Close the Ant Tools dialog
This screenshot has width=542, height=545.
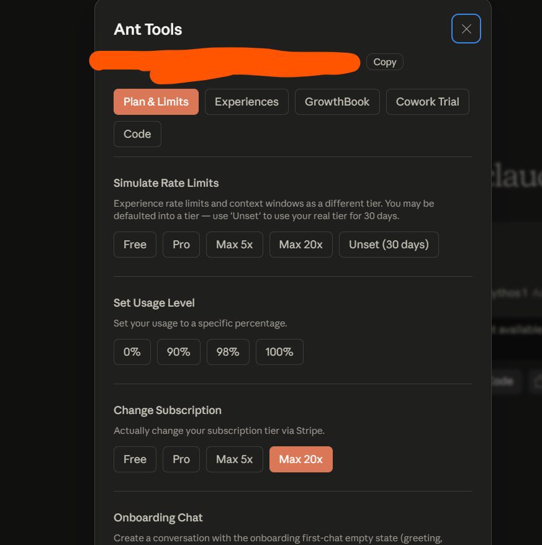tap(466, 29)
